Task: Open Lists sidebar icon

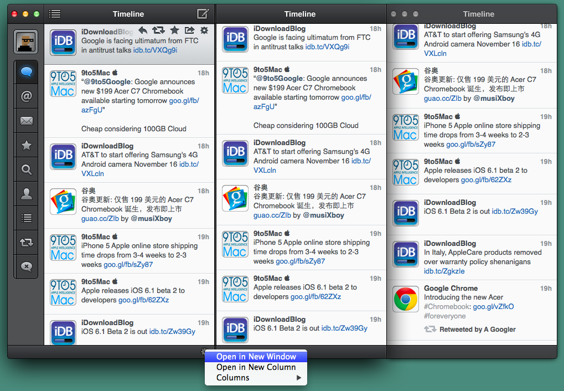Action: pos(26,218)
